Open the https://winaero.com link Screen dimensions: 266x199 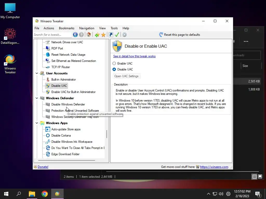click(x=214, y=167)
